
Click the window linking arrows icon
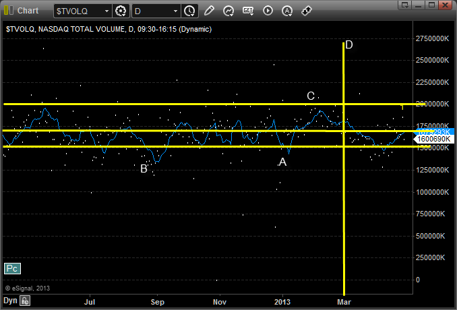pos(307,11)
